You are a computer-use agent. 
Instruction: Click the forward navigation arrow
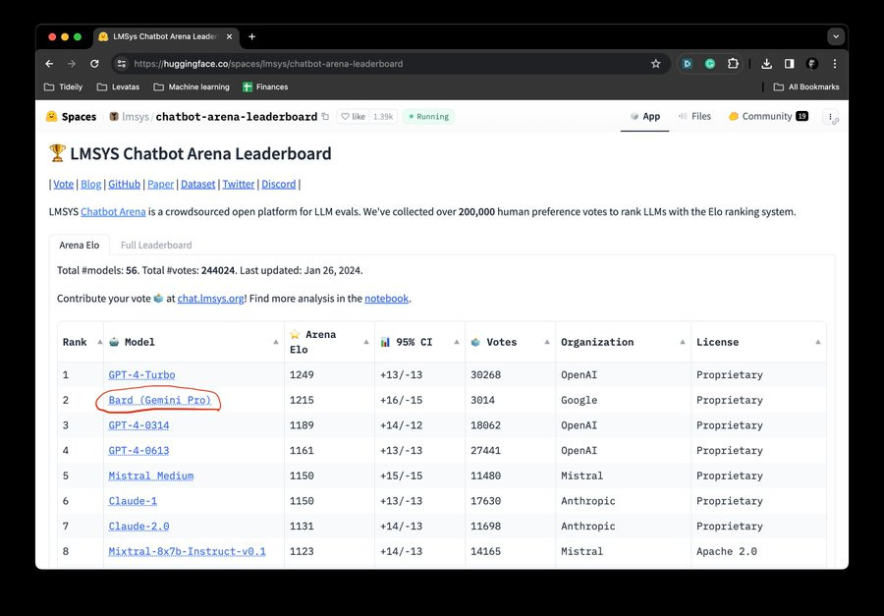(72, 64)
